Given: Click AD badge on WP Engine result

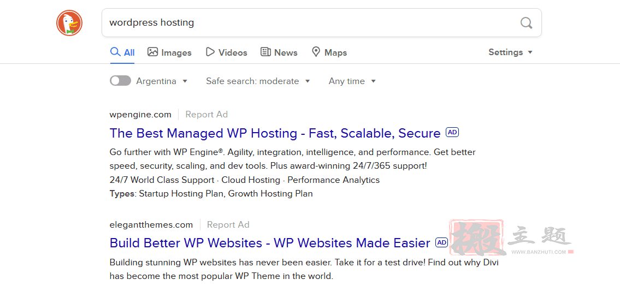Looking at the screenshot, I should click(452, 132).
